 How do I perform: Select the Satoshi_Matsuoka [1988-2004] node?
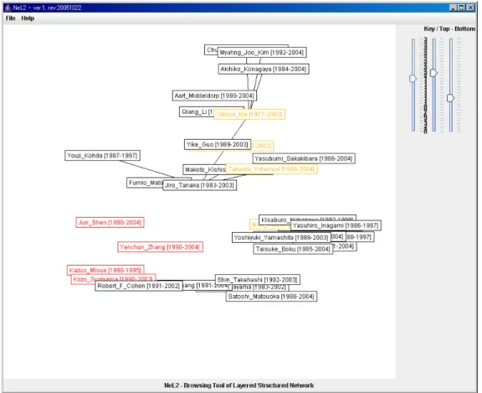[x=271, y=297]
